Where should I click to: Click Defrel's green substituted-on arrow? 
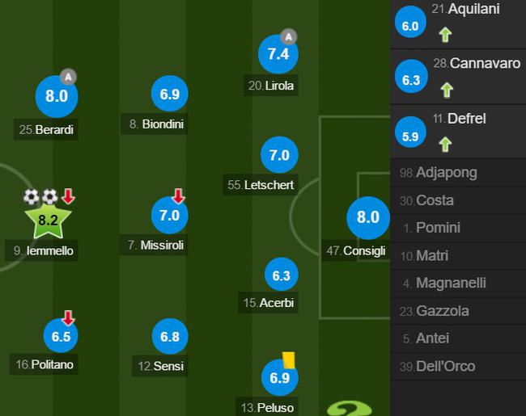[x=446, y=145]
